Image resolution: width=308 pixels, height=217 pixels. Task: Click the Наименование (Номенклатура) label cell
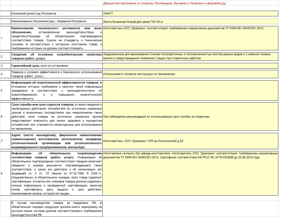(57, 21)
